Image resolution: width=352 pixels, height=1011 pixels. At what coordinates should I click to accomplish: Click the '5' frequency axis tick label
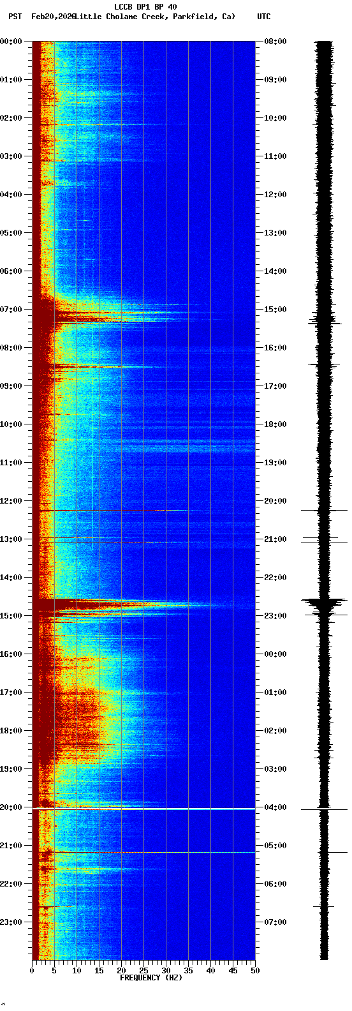[x=54, y=971]
